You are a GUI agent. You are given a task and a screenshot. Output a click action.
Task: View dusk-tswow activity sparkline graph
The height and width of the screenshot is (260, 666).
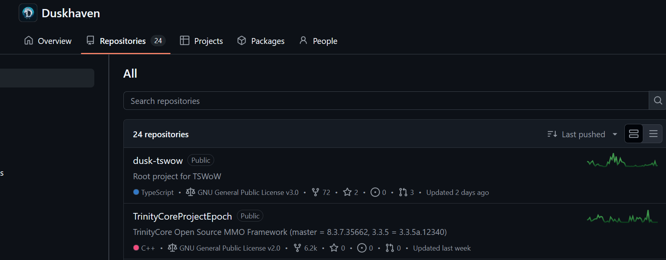pos(622,161)
